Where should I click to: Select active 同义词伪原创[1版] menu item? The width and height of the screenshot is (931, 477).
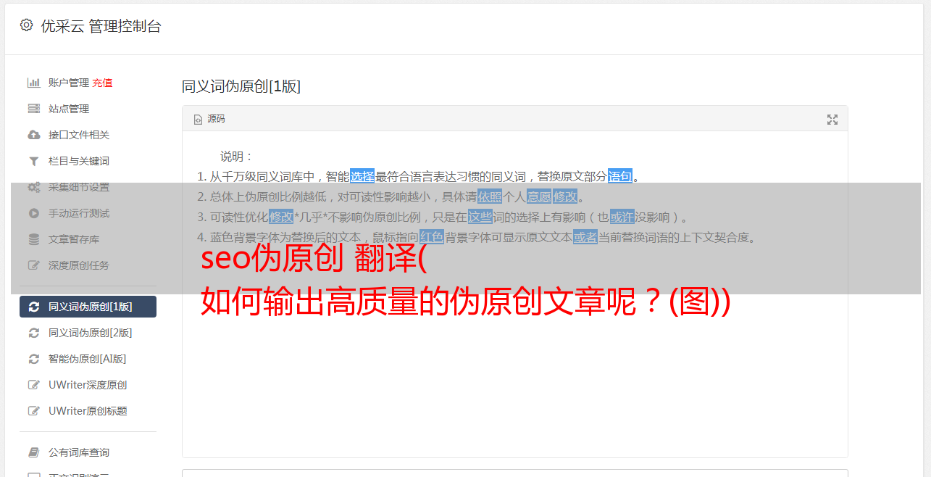point(88,307)
